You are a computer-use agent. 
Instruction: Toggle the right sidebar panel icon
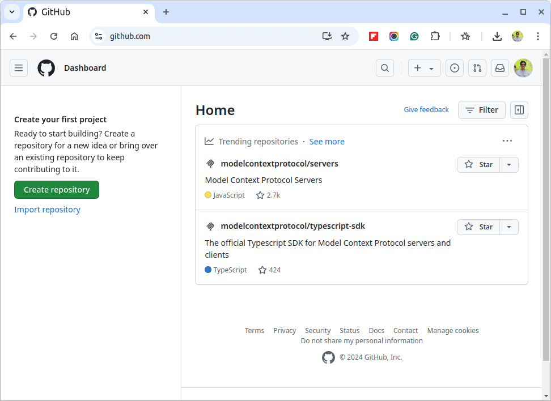[x=519, y=110]
